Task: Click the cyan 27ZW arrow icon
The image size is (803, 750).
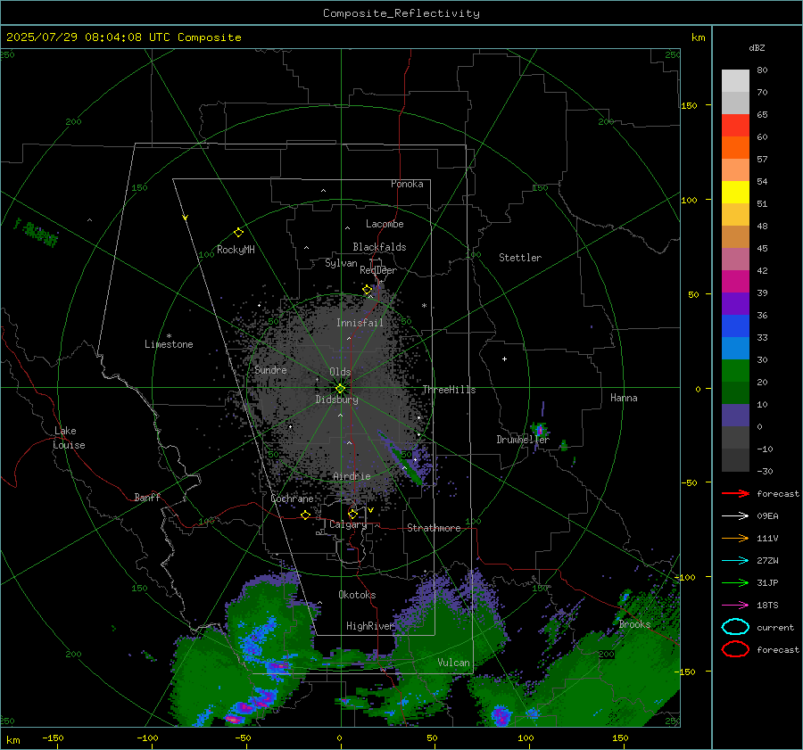Action: tap(735, 561)
